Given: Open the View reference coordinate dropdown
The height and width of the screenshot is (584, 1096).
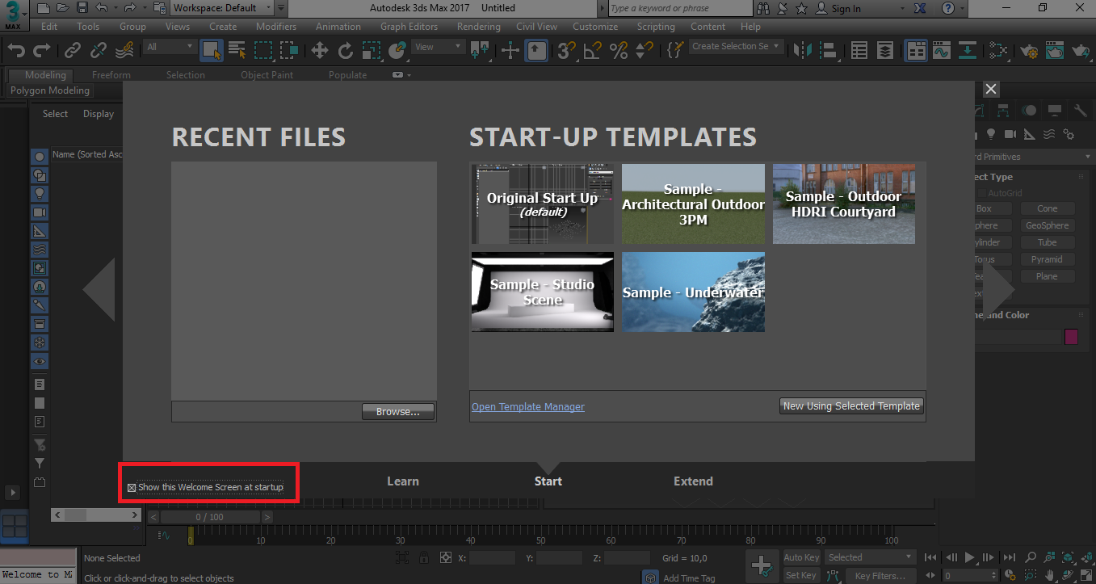Looking at the screenshot, I should coord(439,48).
